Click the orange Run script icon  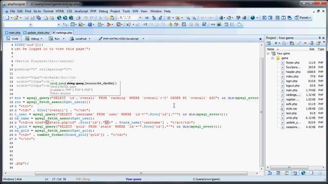109,25
